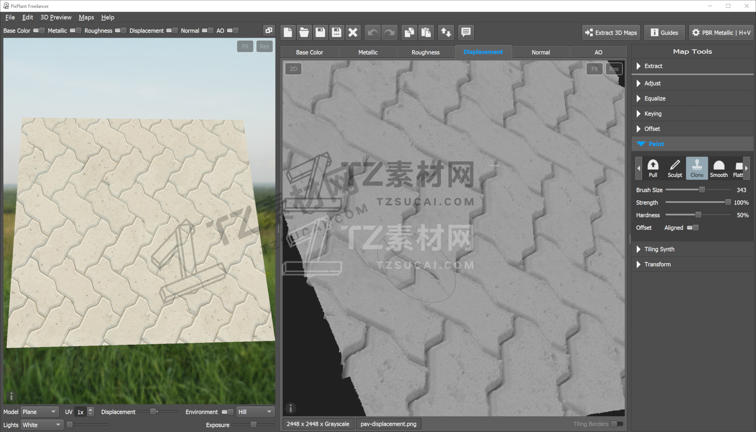Create a new project with the blank page icon
This screenshot has height=432, width=756.
[x=288, y=32]
